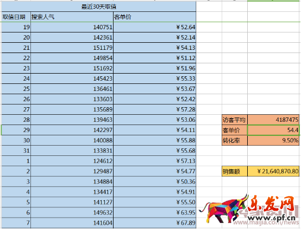This screenshot has height=229, width=301.
Task: Select the merged header cell 最近30天取值
Action: pyautogui.click(x=99, y=6)
